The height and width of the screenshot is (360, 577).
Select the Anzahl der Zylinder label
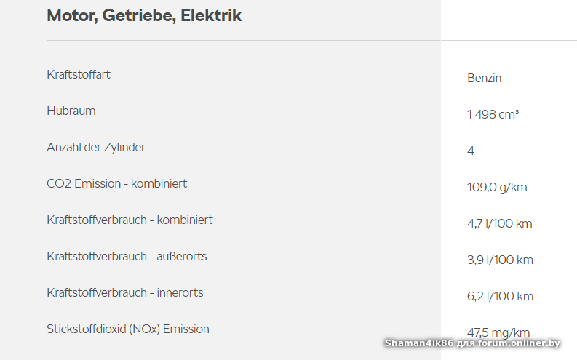[96, 147]
